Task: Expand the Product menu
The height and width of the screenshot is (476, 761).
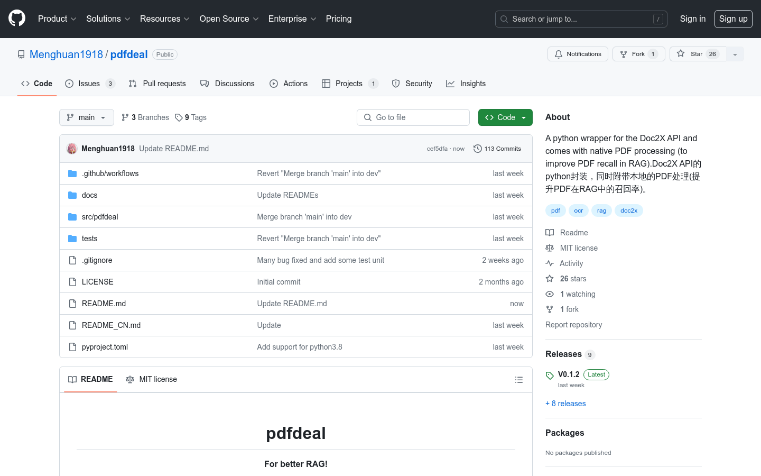Action: coord(57,19)
